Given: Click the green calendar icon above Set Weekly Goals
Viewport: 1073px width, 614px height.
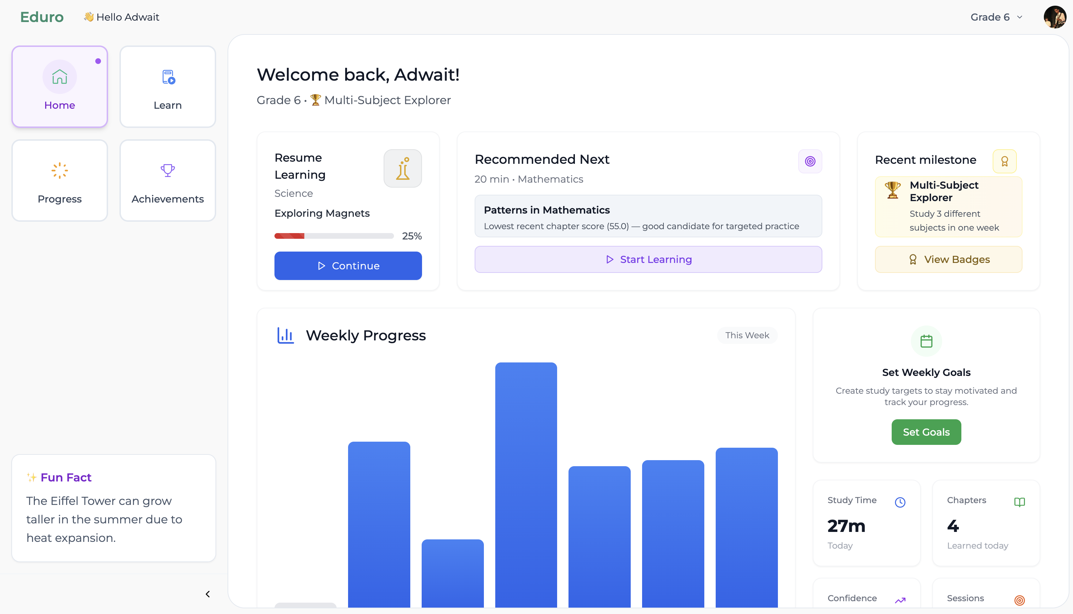Looking at the screenshot, I should [926, 341].
